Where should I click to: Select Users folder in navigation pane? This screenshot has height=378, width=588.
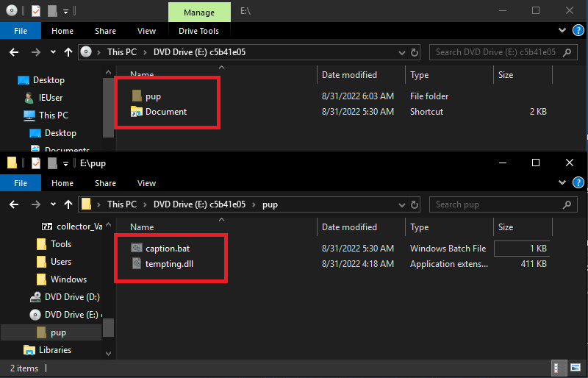pos(61,262)
